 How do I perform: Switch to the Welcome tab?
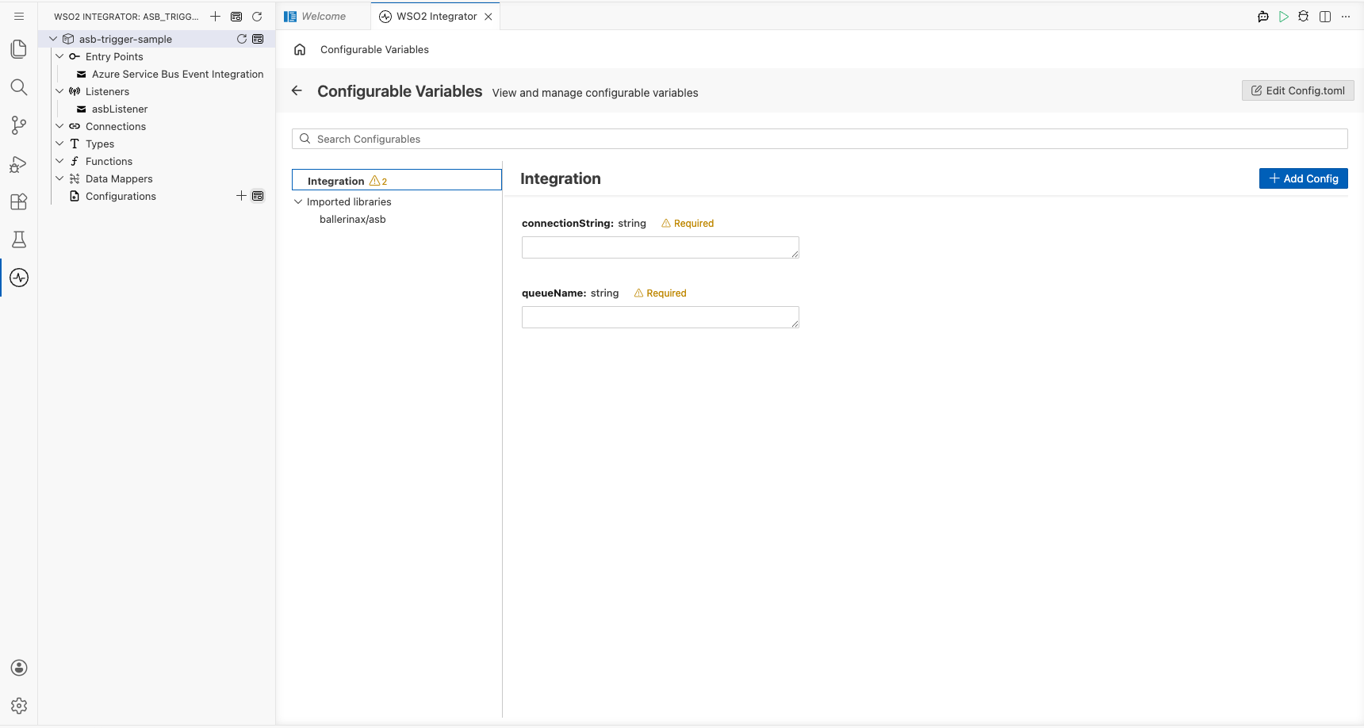(324, 16)
